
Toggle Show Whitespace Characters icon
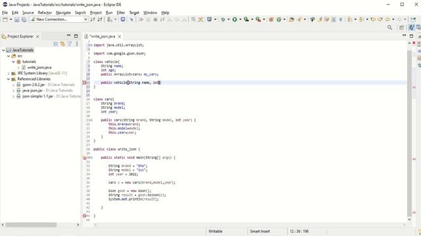click(x=341, y=20)
